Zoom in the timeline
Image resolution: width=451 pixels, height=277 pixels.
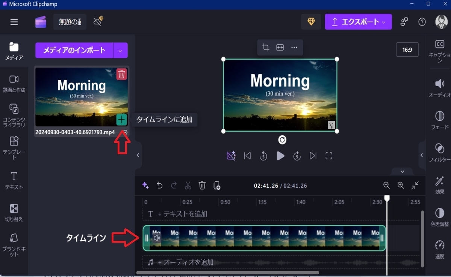pyautogui.click(x=401, y=185)
